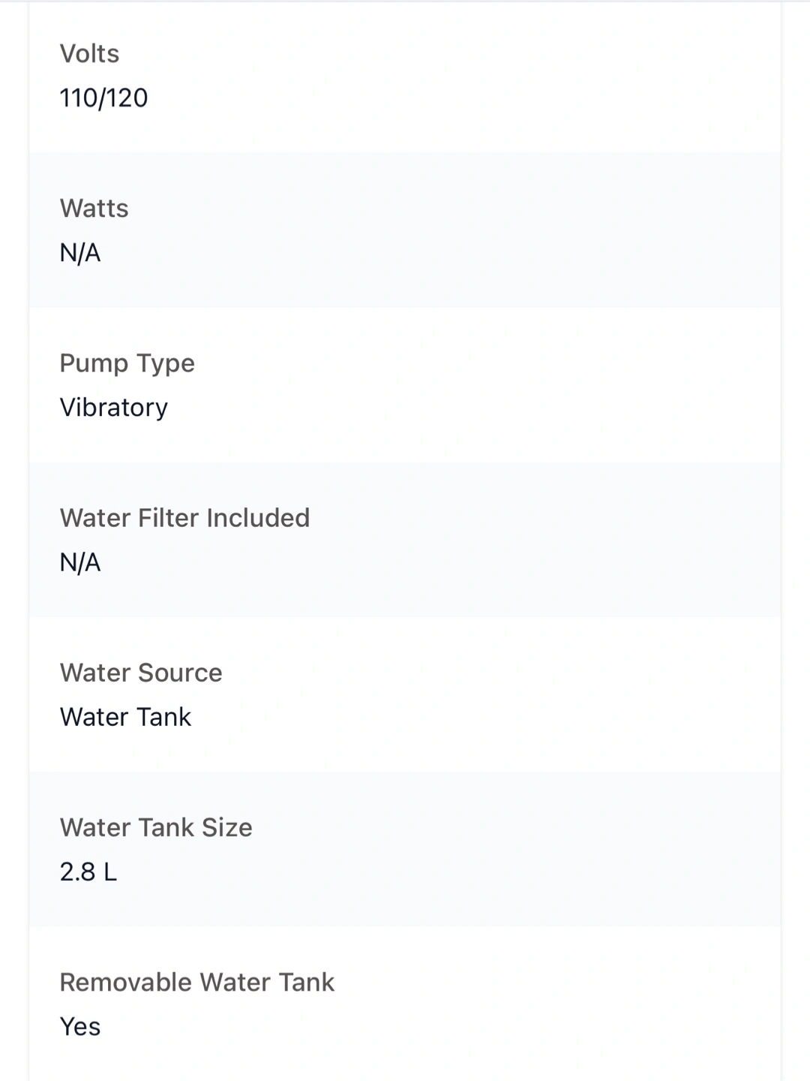Click the shaded Watts specification row

pos(405,230)
